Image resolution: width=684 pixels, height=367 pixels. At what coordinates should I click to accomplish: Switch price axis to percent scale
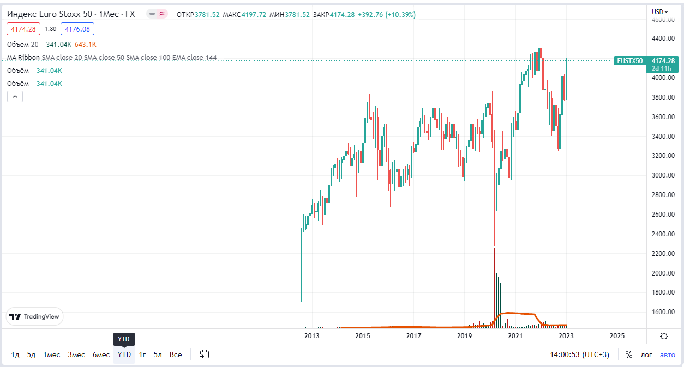pyautogui.click(x=628, y=354)
